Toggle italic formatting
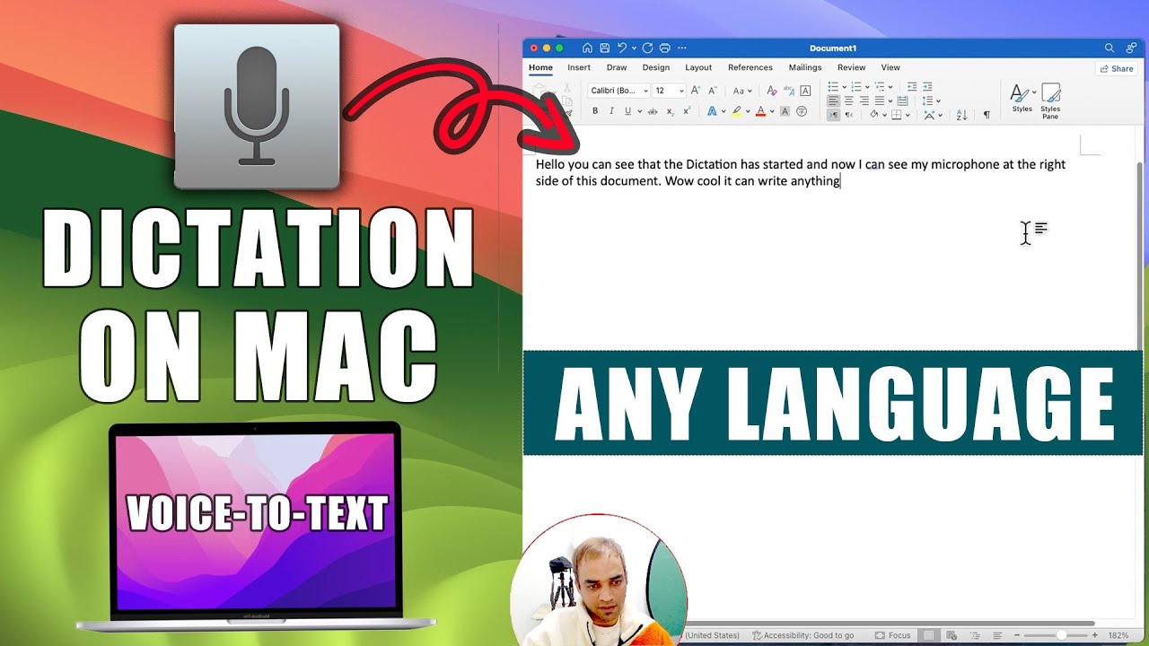Image resolution: width=1149 pixels, height=646 pixels. point(611,111)
